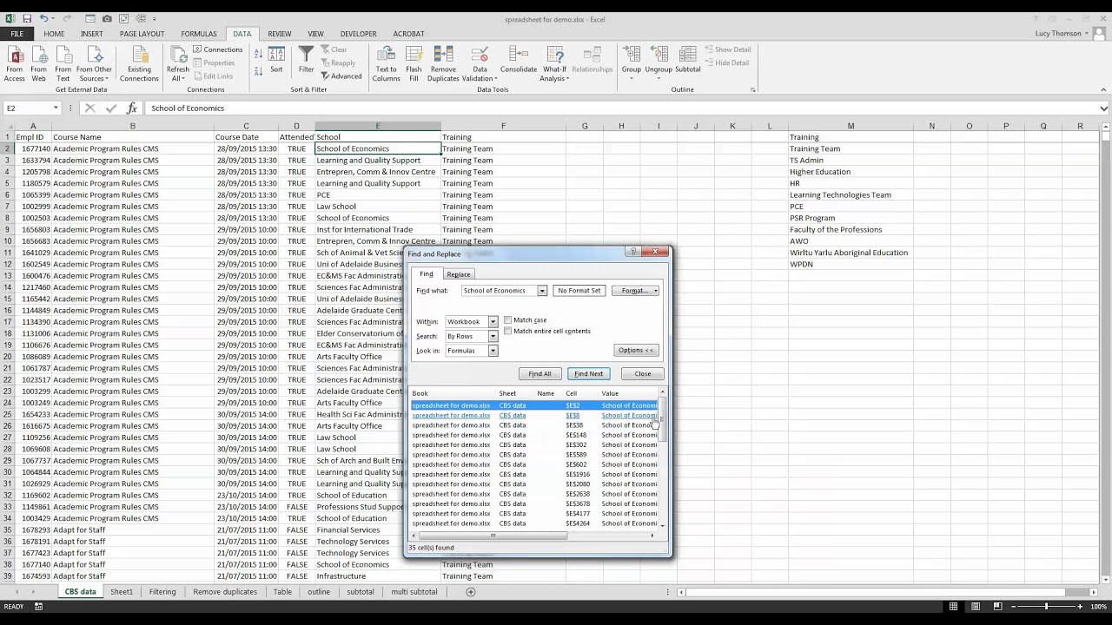Select the $E$1916 result row
The width and height of the screenshot is (1112, 625).
click(x=534, y=474)
